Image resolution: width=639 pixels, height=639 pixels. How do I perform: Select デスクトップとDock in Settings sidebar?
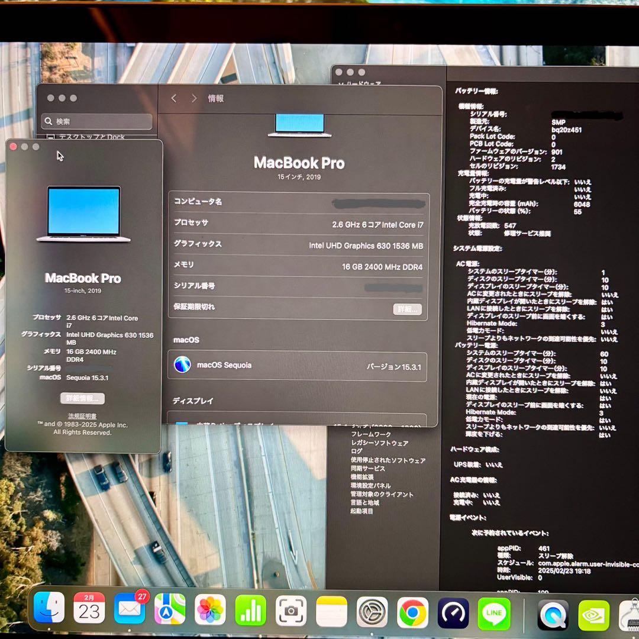[x=91, y=137]
